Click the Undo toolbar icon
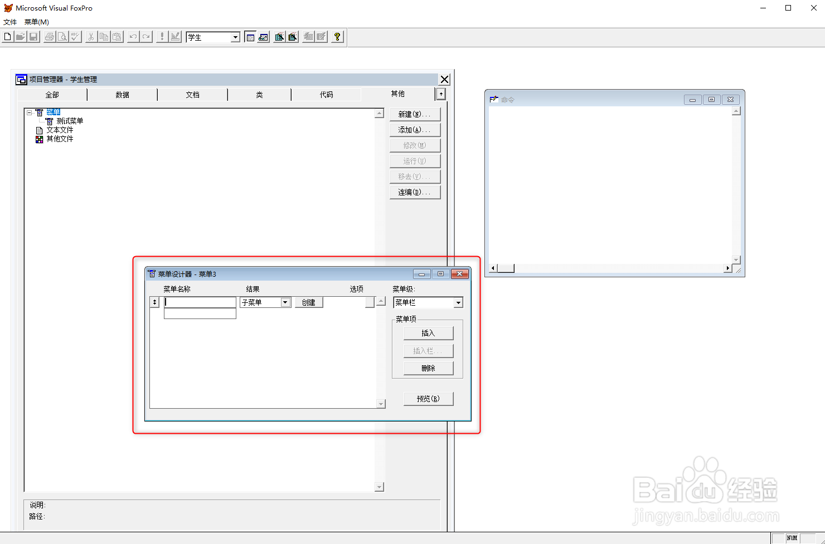The height and width of the screenshot is (544, 825). point(133,37)
